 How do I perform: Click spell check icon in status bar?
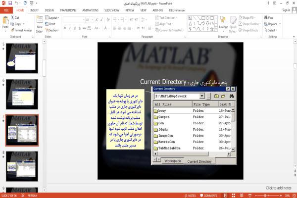click(23, 196)
